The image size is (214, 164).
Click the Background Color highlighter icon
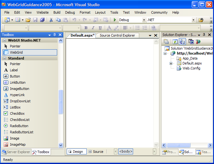click(116, 28)
